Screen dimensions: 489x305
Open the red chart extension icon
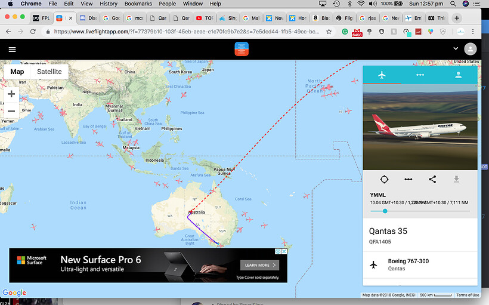(x=418, y=32)
